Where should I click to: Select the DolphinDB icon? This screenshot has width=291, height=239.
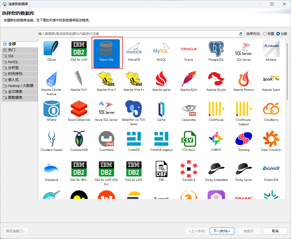pos(271,168)
